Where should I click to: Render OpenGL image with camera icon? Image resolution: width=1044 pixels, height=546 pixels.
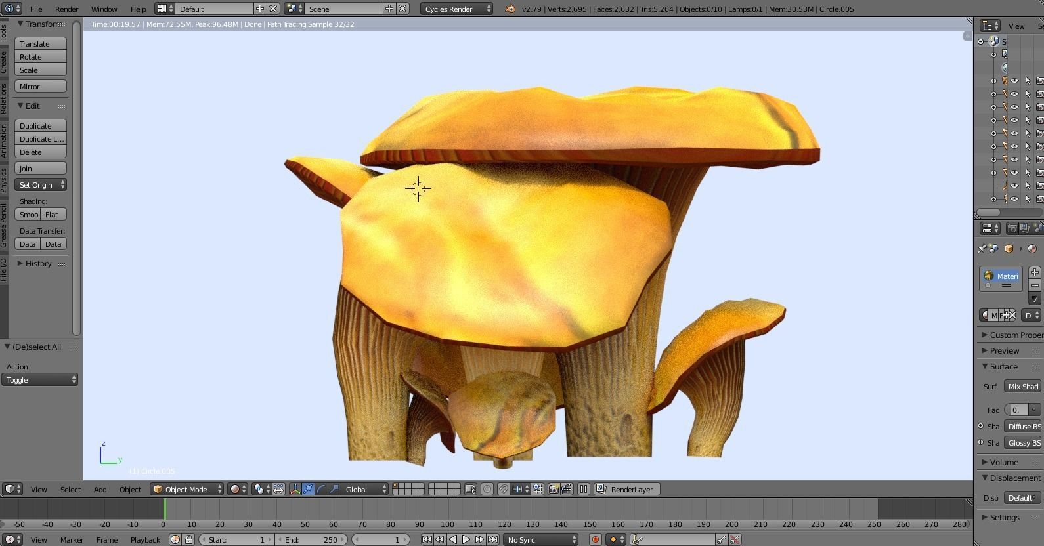point(554,489)
